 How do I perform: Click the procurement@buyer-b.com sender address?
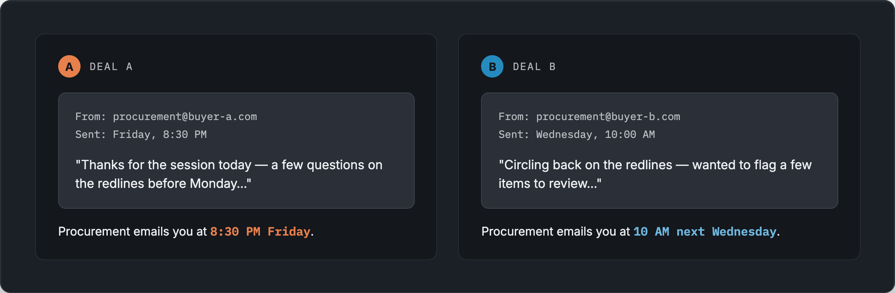tap(608, 117)
